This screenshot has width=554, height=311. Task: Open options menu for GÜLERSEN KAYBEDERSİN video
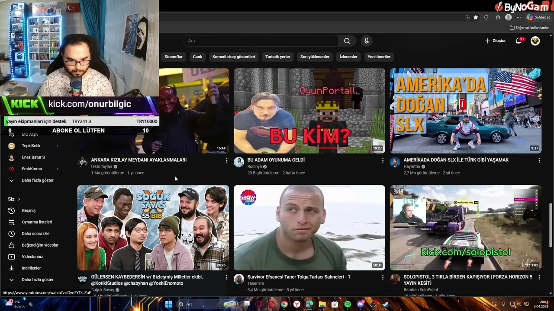226,277
